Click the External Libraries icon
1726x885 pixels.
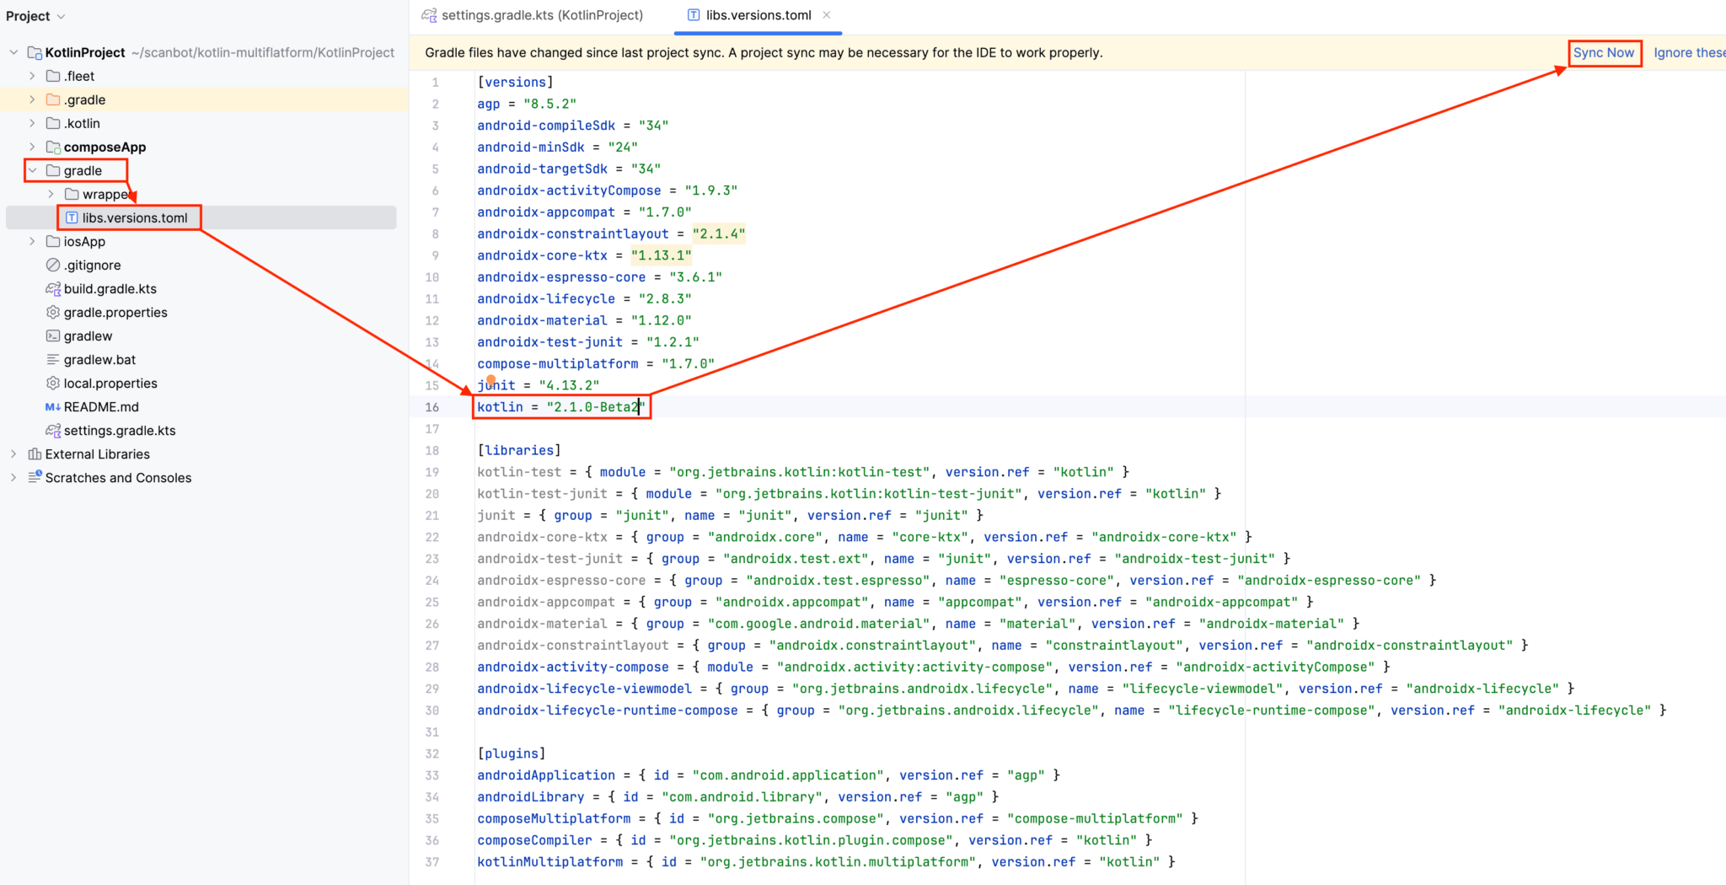point(34,453)
